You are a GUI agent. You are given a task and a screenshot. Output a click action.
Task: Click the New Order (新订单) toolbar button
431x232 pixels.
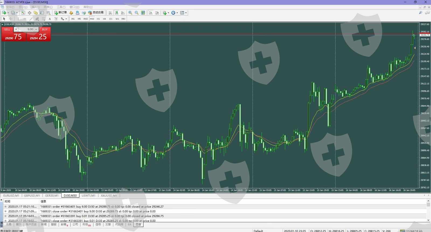(x=61, y=13)
